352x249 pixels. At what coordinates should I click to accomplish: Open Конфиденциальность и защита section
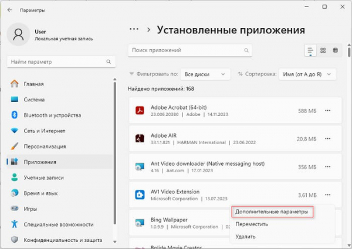click(x=60, y=240)
